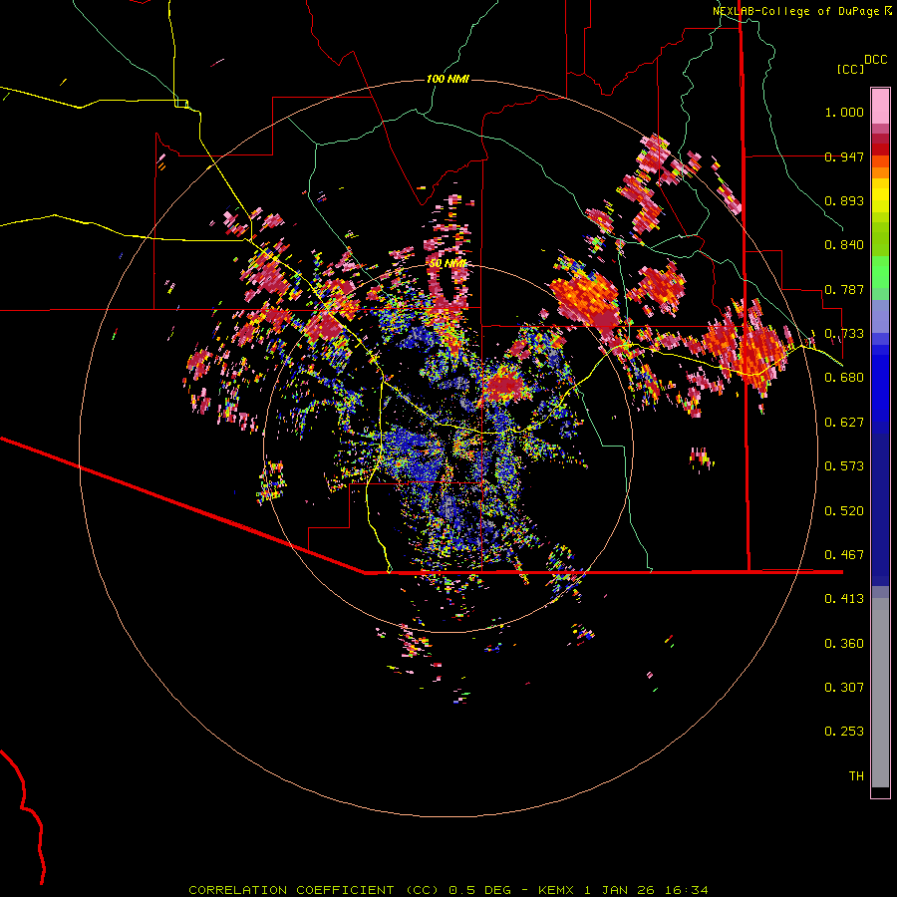Click the 100 NMI range ring label
The width and height of the screenshot is (897, 897).
point(448,79)
